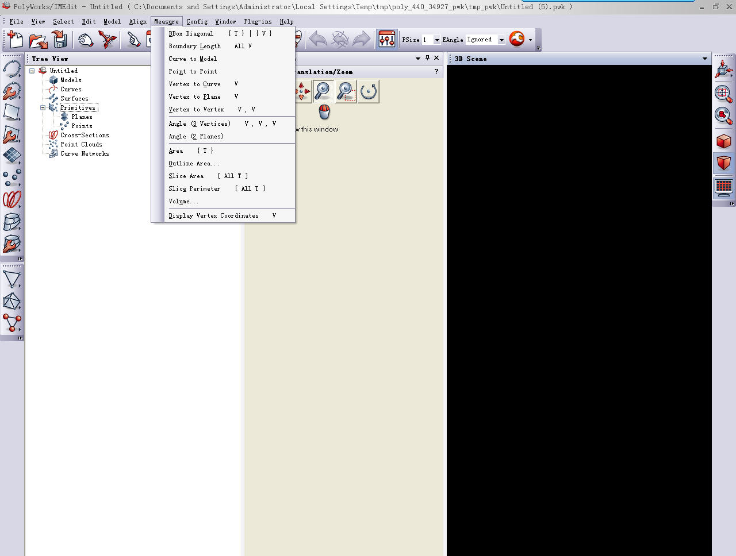
Task: Click the New Project toolbar icon
Action: click(16, 40)
